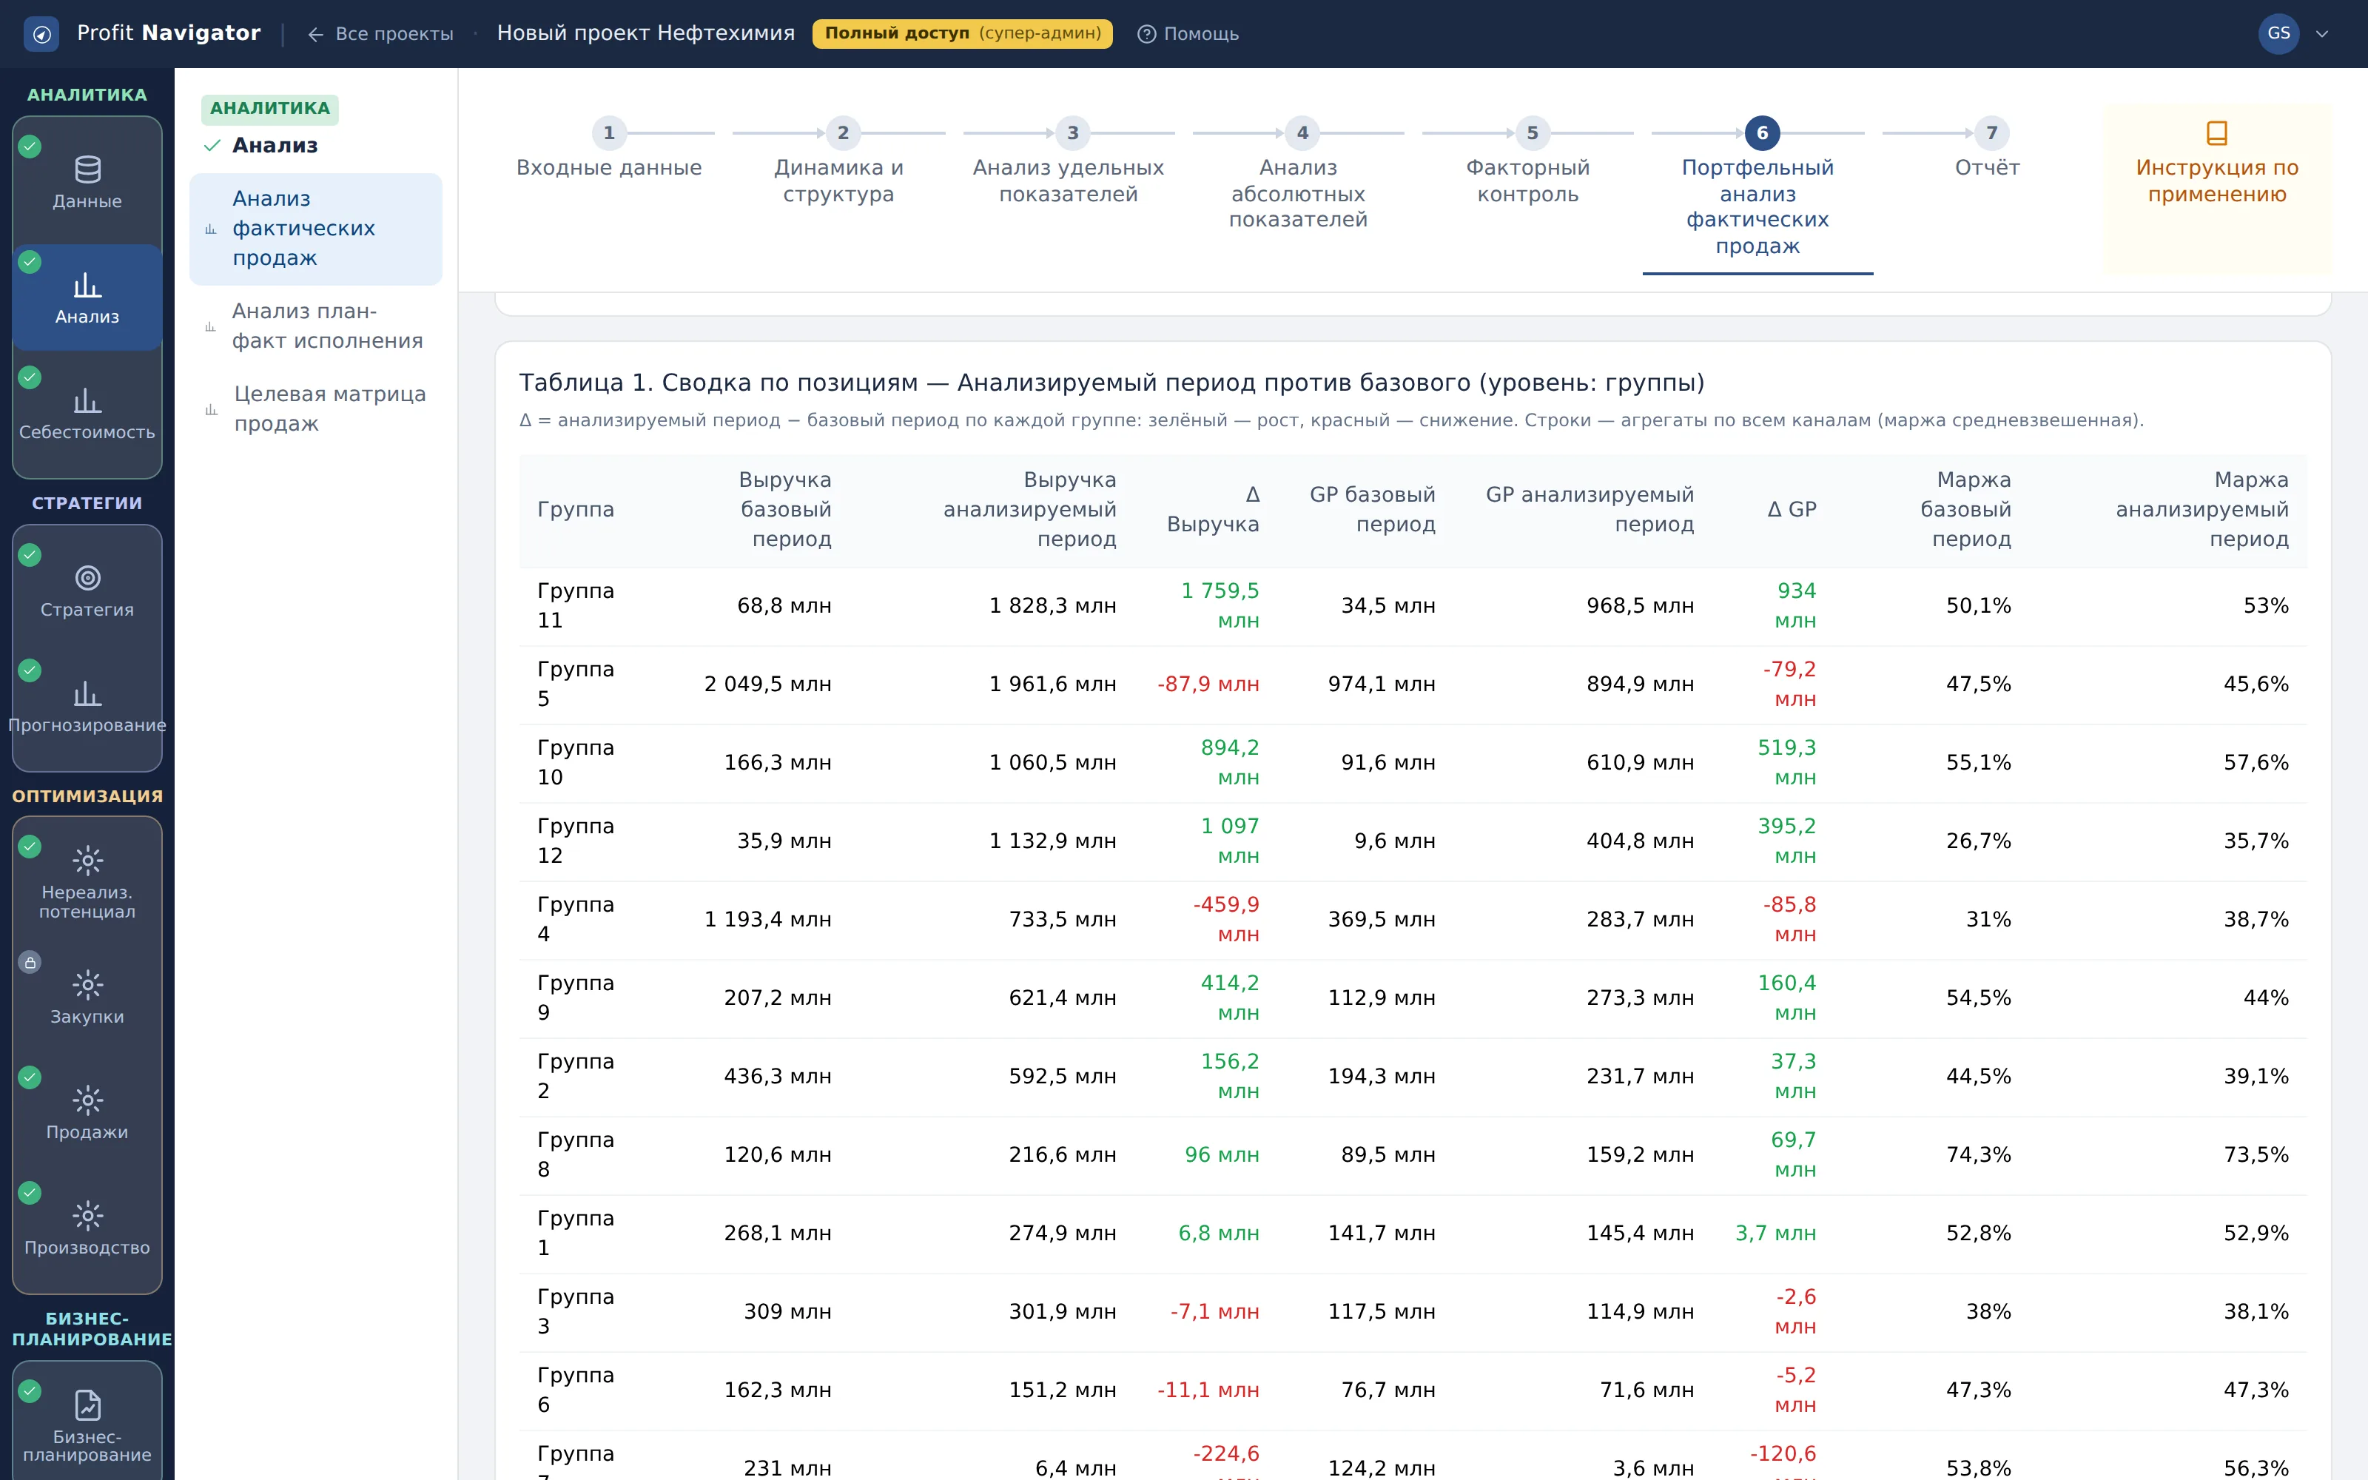
Task: Open the Продажи gear icon
Action: pyautogui.click(x=87, y=1100)
